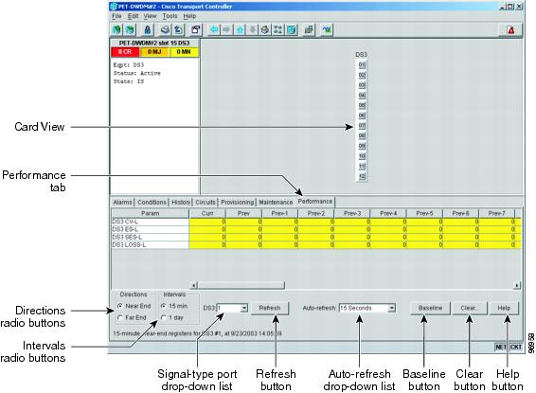
Task: Select DS3 port 09 in card view
Action: 362,146
